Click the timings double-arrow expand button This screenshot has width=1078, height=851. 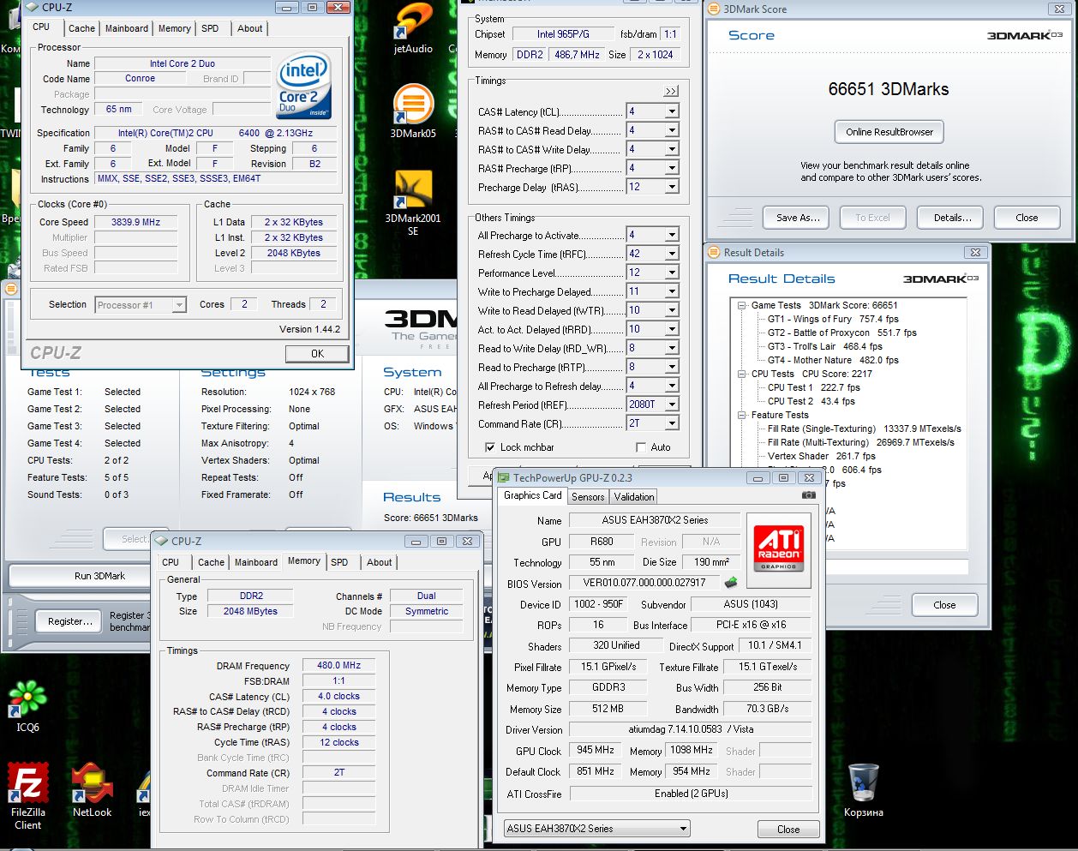click(x=671, y=91)
